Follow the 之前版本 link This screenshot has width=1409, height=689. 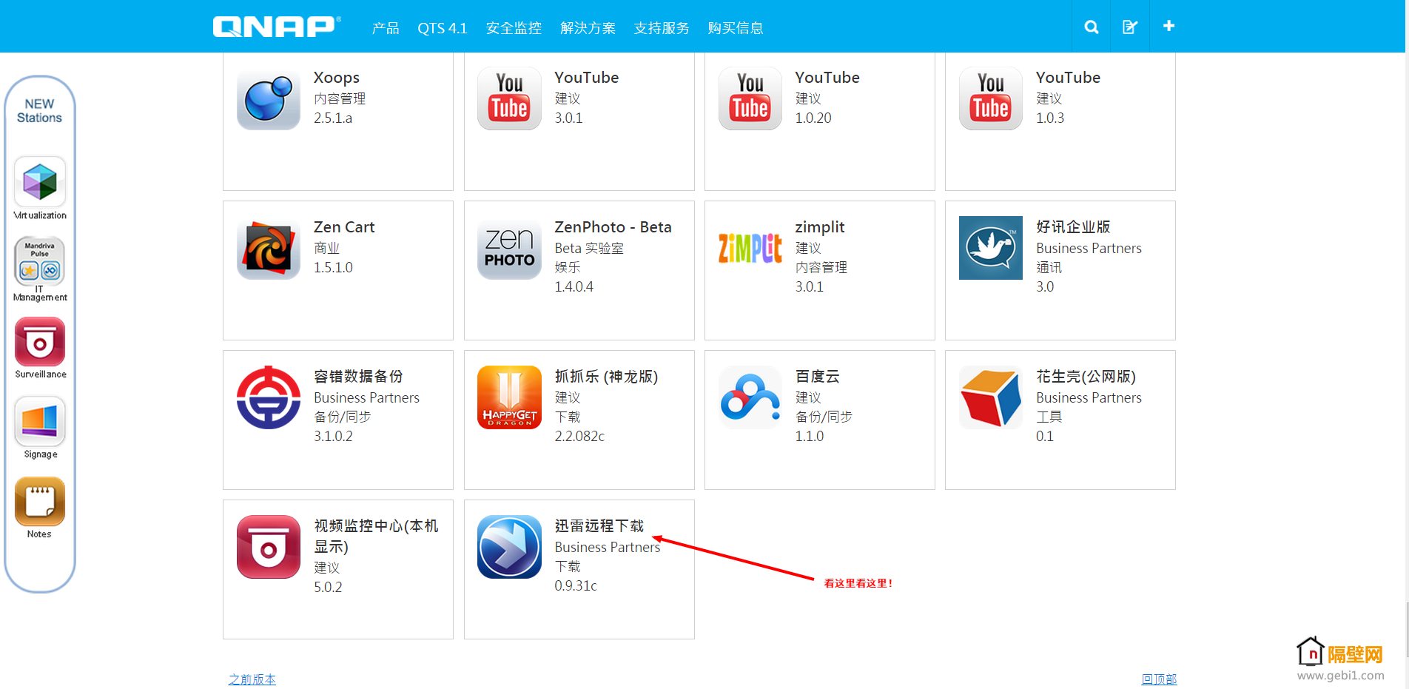(252, 679)
